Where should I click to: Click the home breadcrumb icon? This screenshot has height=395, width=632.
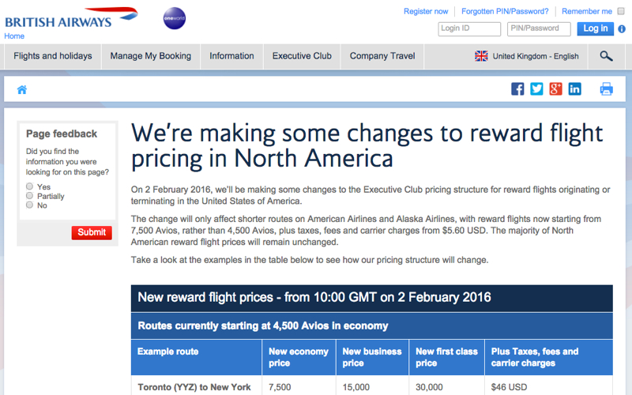click(x=22, y=89)
